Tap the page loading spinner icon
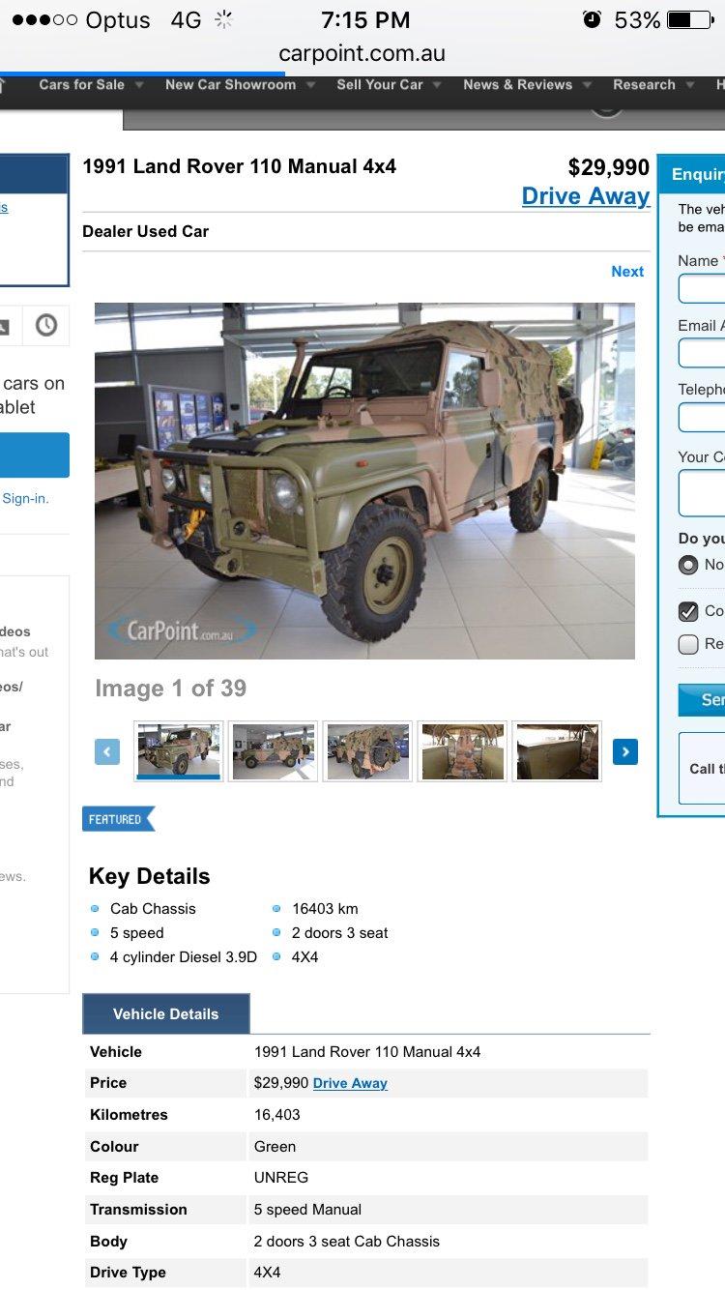725x1290 pixels. click(x=224, y=20)
